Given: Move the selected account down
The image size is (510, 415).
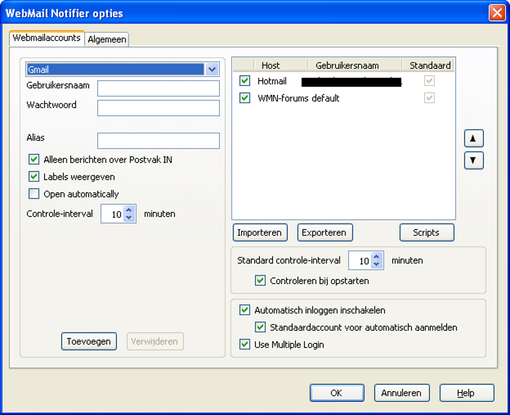Looking at the screenshot, I should (473, 161).
